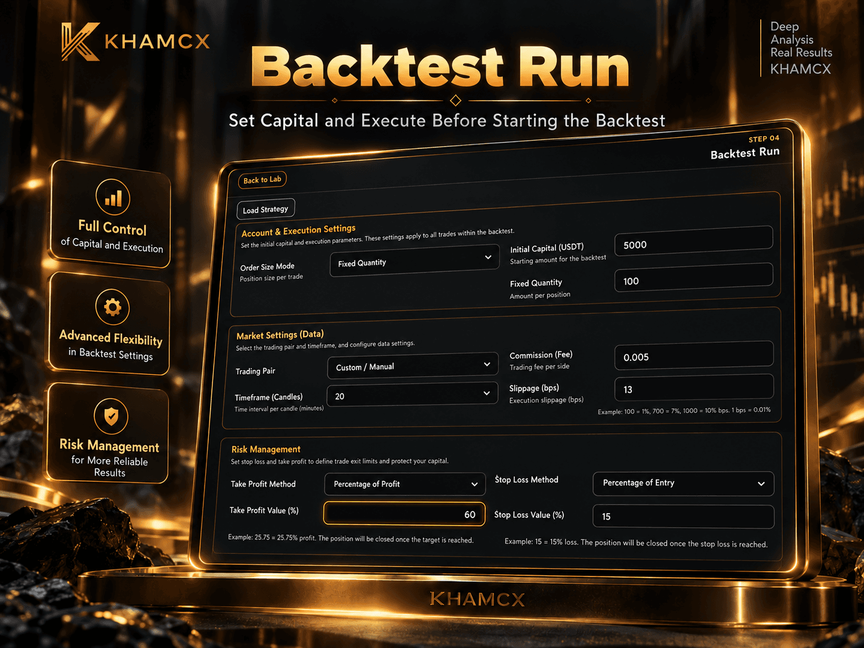
Task: Click the Take Profit Value field showing 60
Action: coord(405,514)
